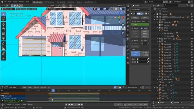Viewport: 194px width, 109px height.
Task: Select the 3D Cursor tool
Action: [3, 19]
